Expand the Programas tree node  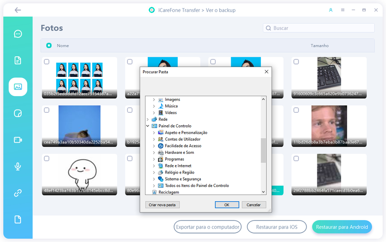coord(154,159)
